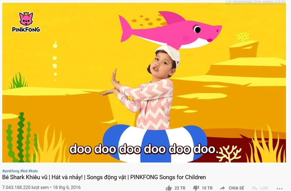Open the #kid hashtag link

[24, 171]
